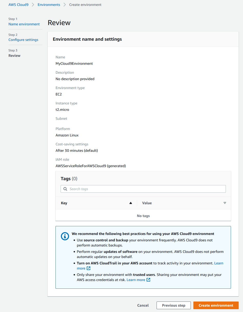243x312 pixels.
Task: Return to Configure settings step
Action: pos(23,40)
